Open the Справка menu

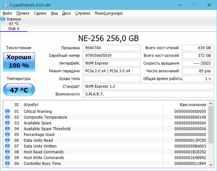pos(83,13)
